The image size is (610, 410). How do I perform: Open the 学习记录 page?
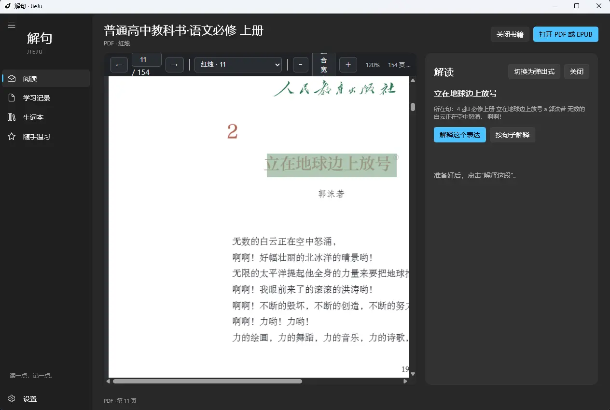coord(46,98)
